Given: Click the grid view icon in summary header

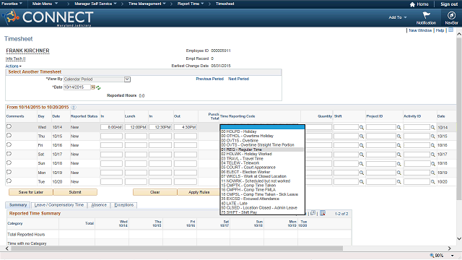Looking at the screenshot, I should point(323,213).
